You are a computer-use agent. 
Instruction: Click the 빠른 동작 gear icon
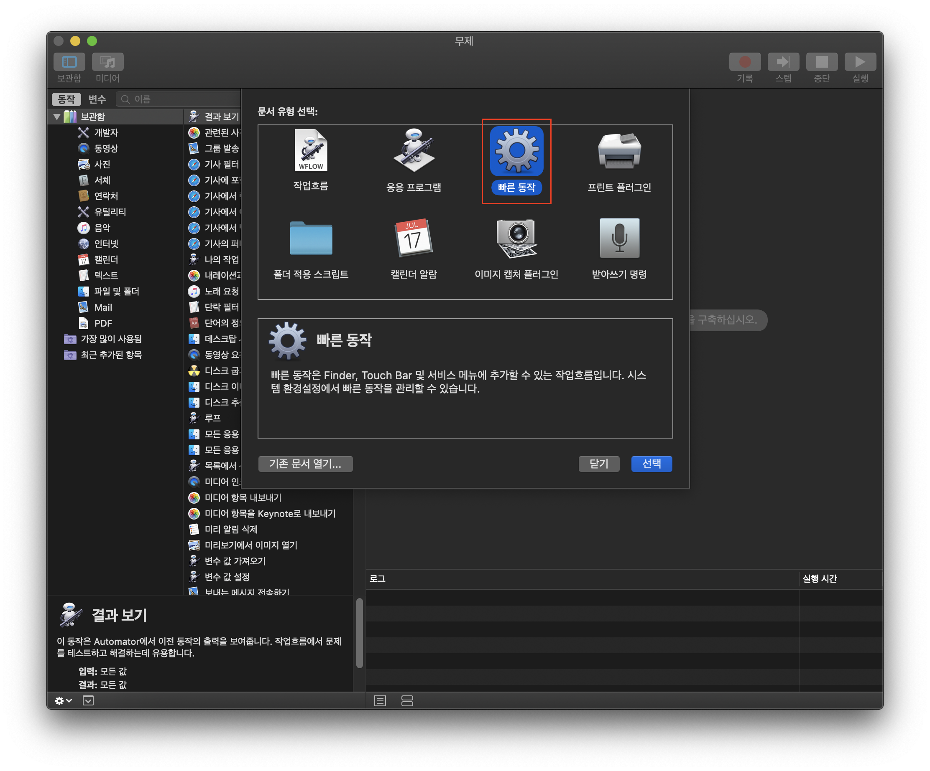[x=516, y=151]
